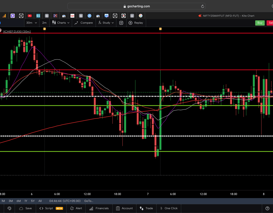Select the 3M range
The height and width of the screenshot is (213, 273).
tap(11, 201)
